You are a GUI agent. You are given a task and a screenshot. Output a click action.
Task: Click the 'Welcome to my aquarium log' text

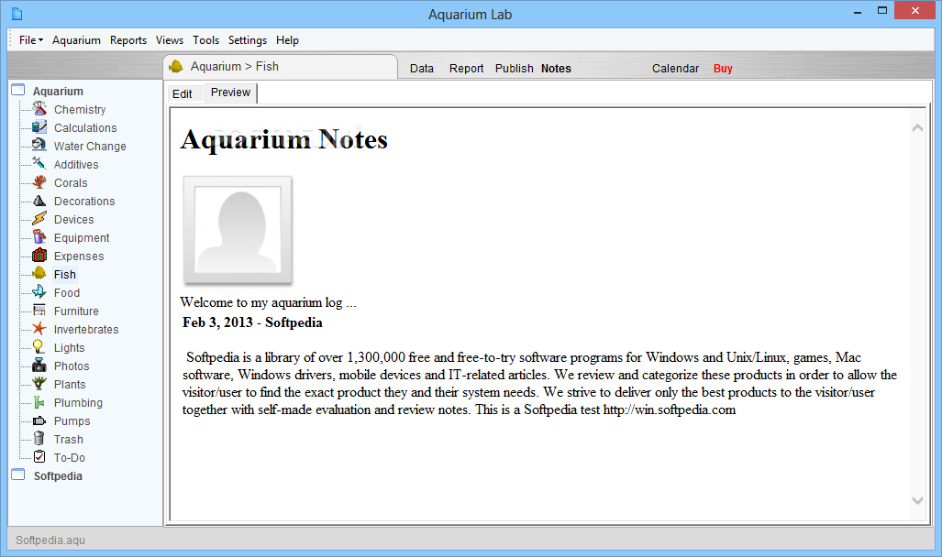[x=268, y=302]
